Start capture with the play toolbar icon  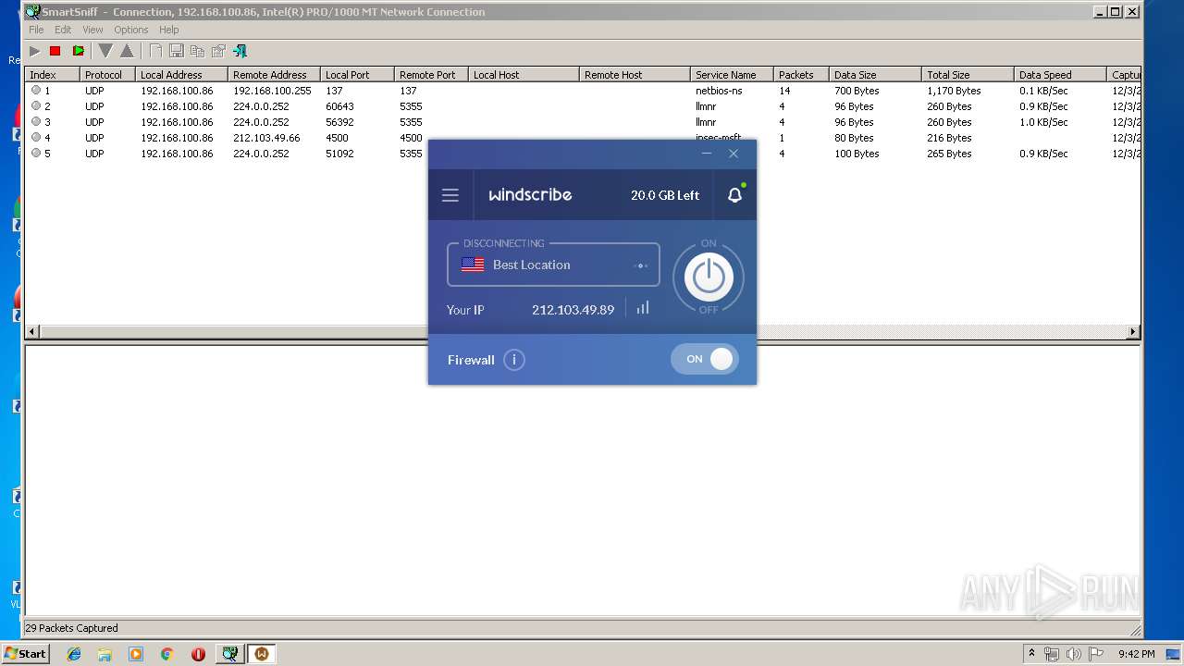34,51
